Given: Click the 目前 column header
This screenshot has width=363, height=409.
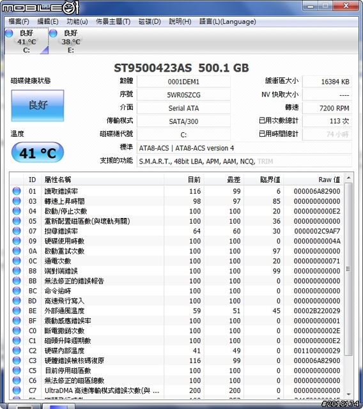Looking at the screenshot, I should click(x=184, y=180).
